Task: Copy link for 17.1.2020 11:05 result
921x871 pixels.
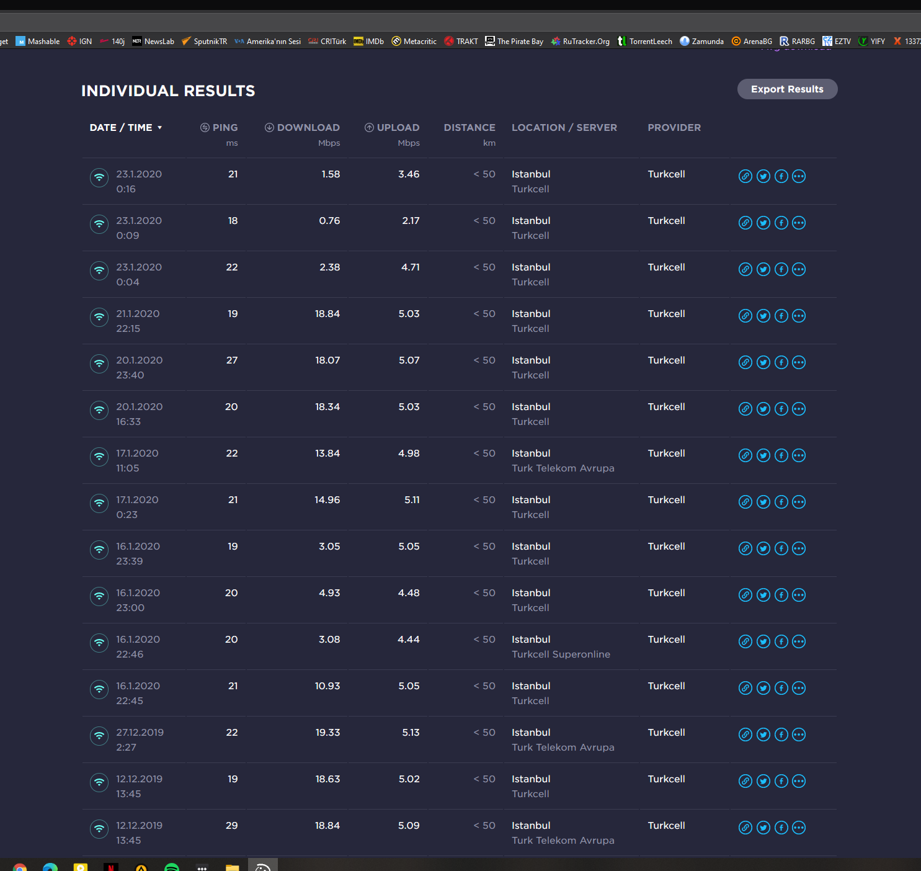Action: coord(745,455)
